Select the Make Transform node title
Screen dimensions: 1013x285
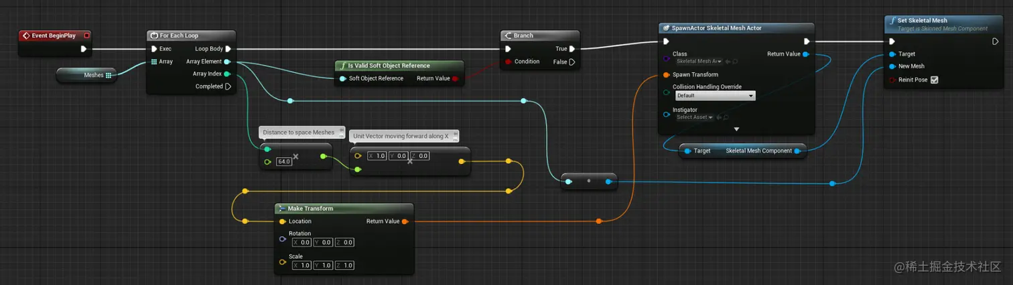click(310, 209)
